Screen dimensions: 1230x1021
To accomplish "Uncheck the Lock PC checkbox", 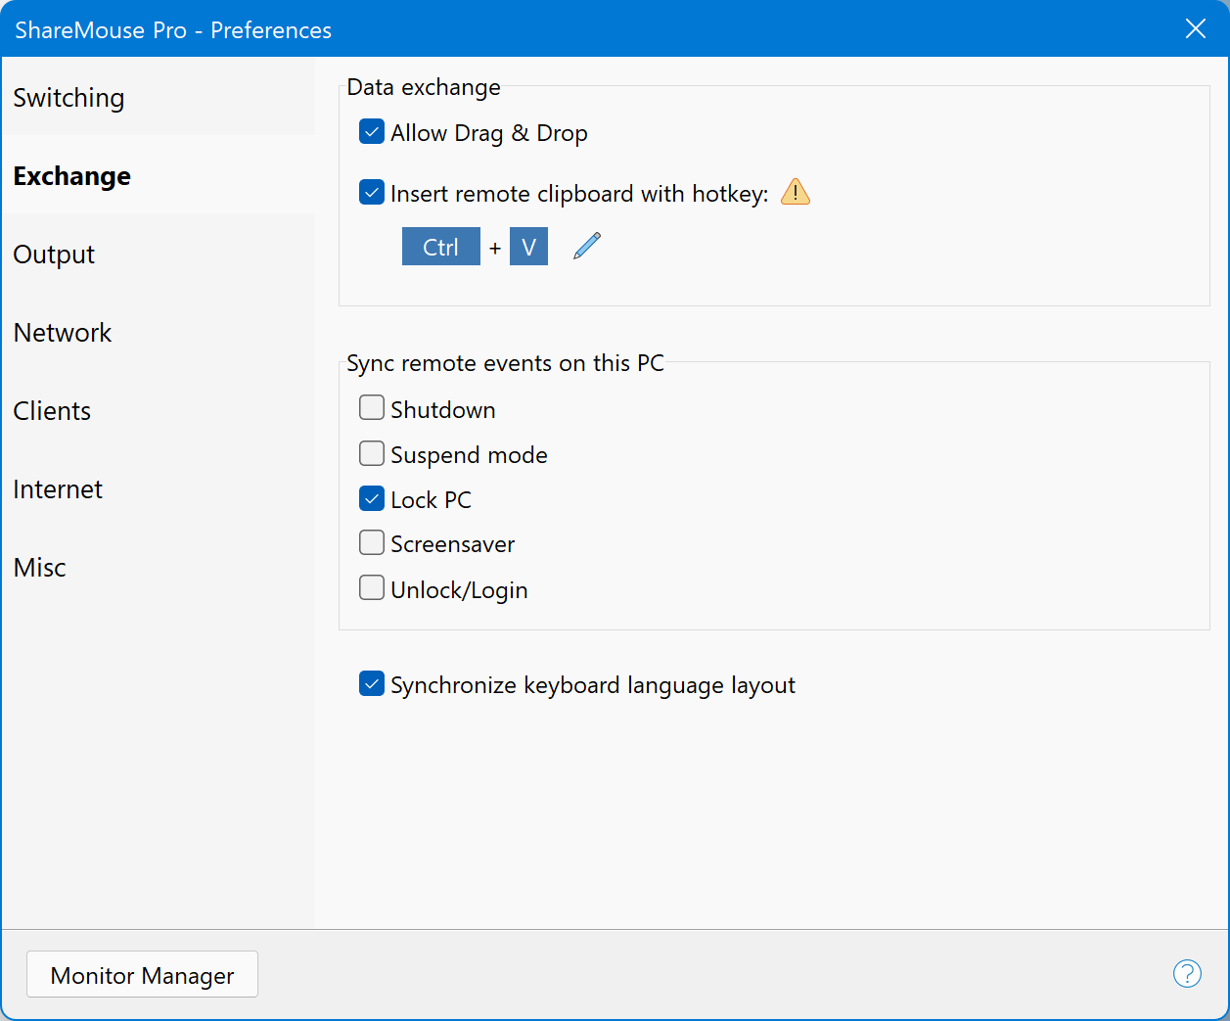I will (x=372, y=499).
